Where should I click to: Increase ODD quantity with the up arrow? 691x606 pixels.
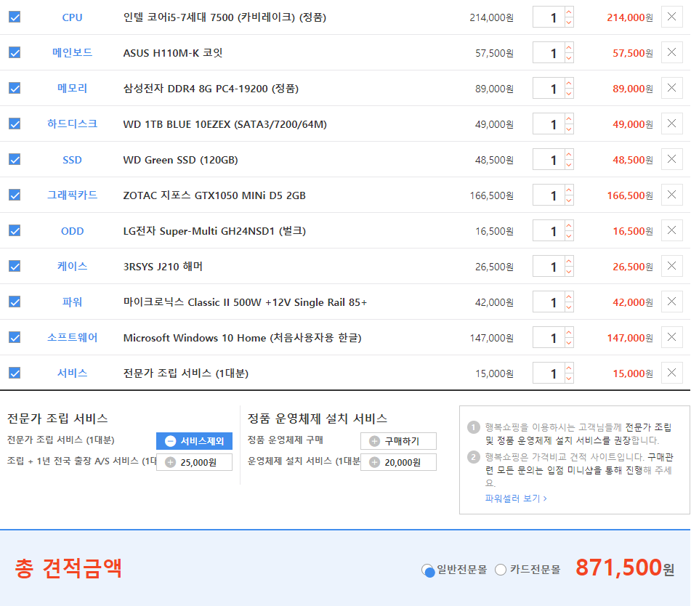pyautogui.click(x=569, y=226)
